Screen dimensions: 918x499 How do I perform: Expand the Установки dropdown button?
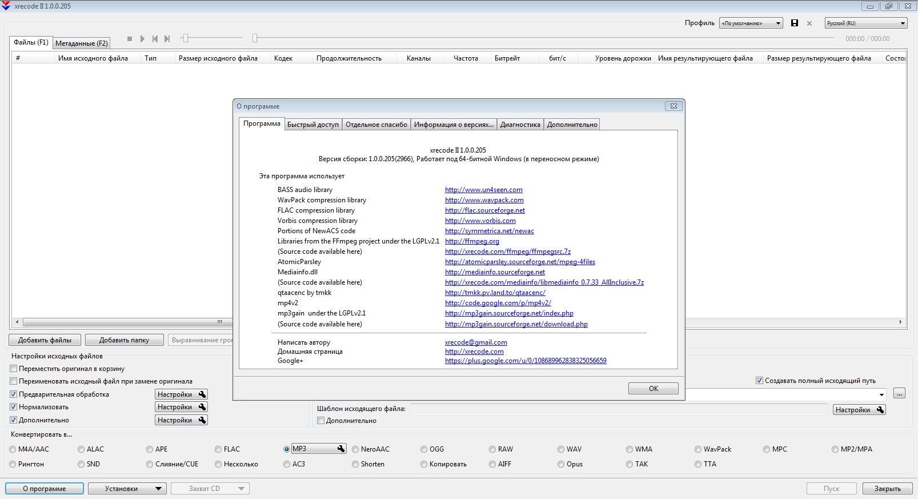pos(159,489)
